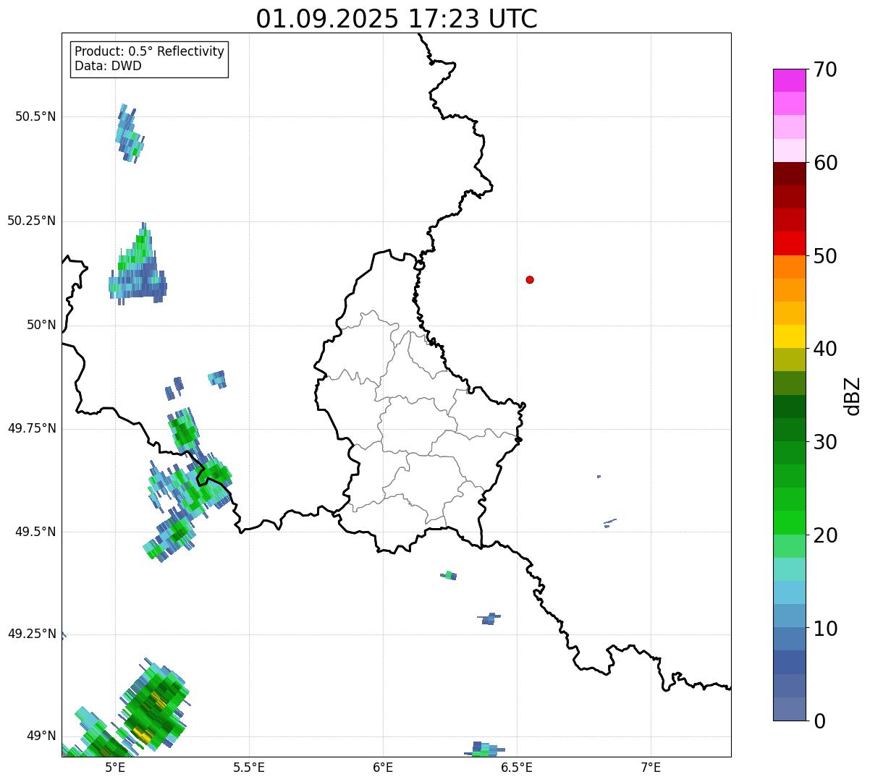Click the colorbar tick value 40

826,349
